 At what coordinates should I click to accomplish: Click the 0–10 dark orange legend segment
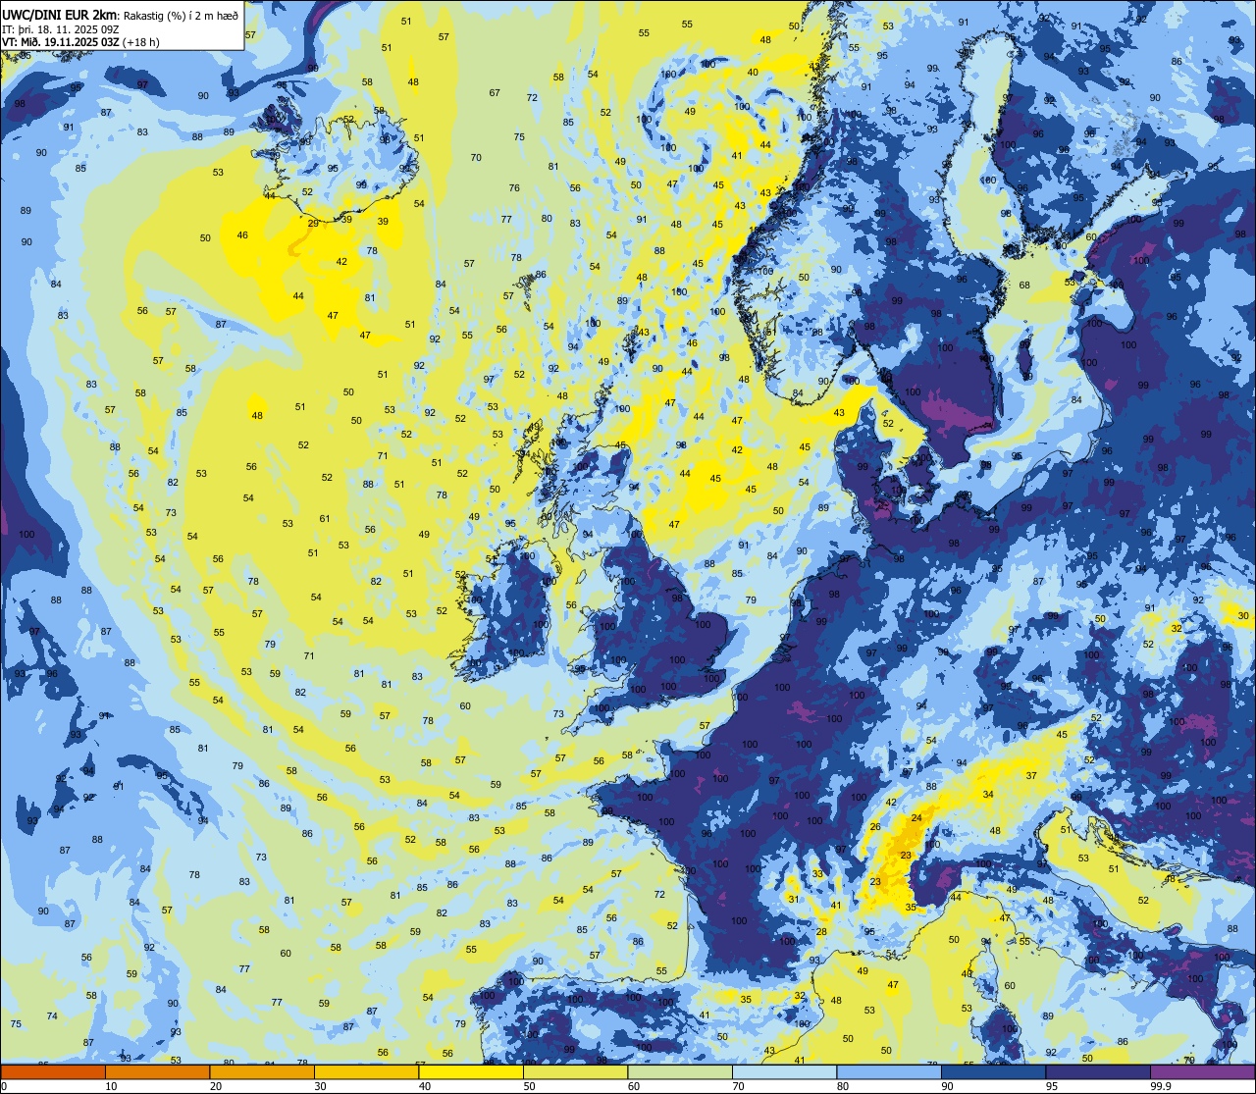pos(53,1072)
